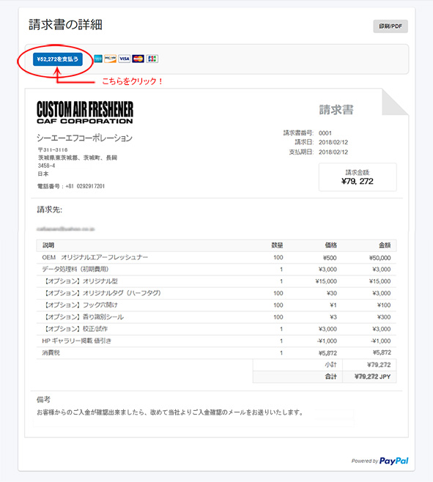
Task: Click the red こちらをクリック！ annotation text
Action: (x=132, y=81)
